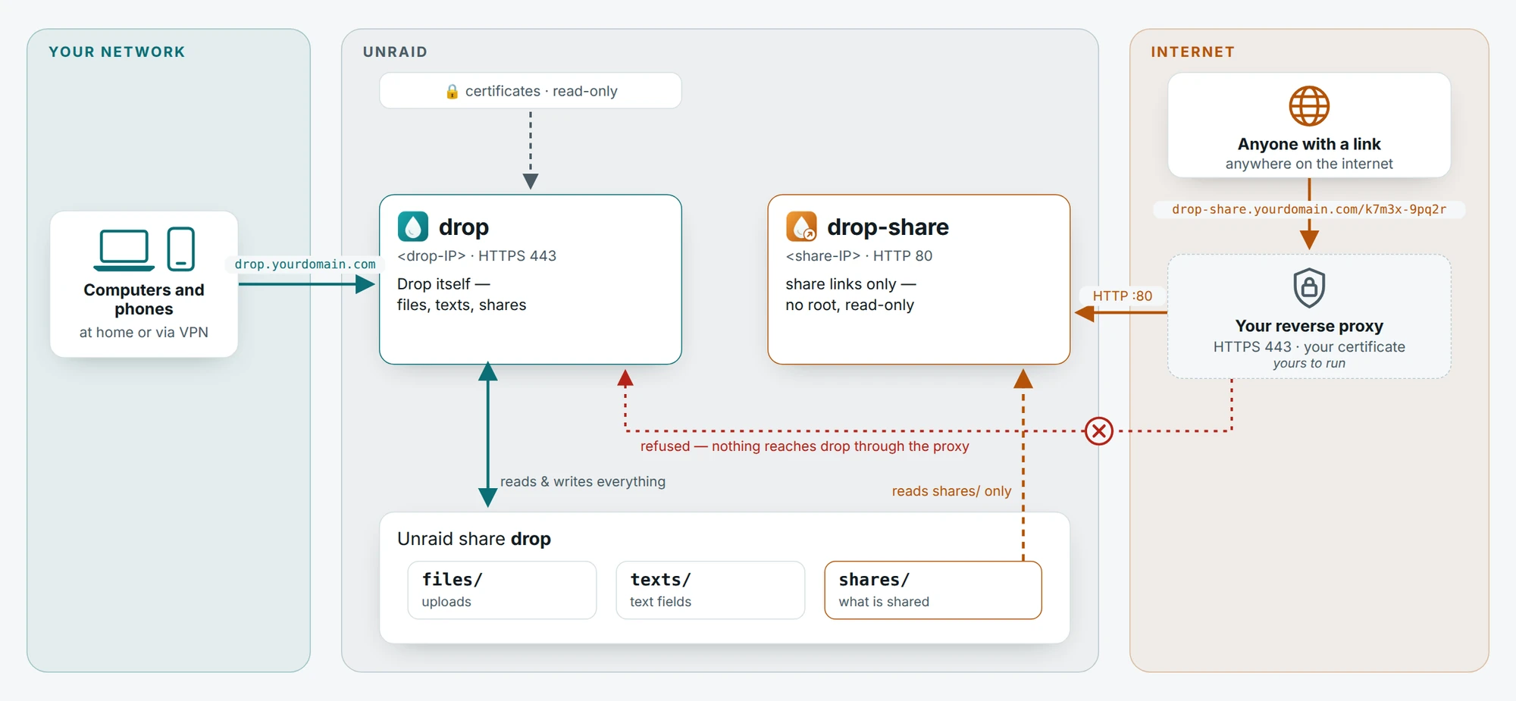Click 'reads shares/ only' label
Viewport: 1516px width, 701px height.
click(951, 491)
